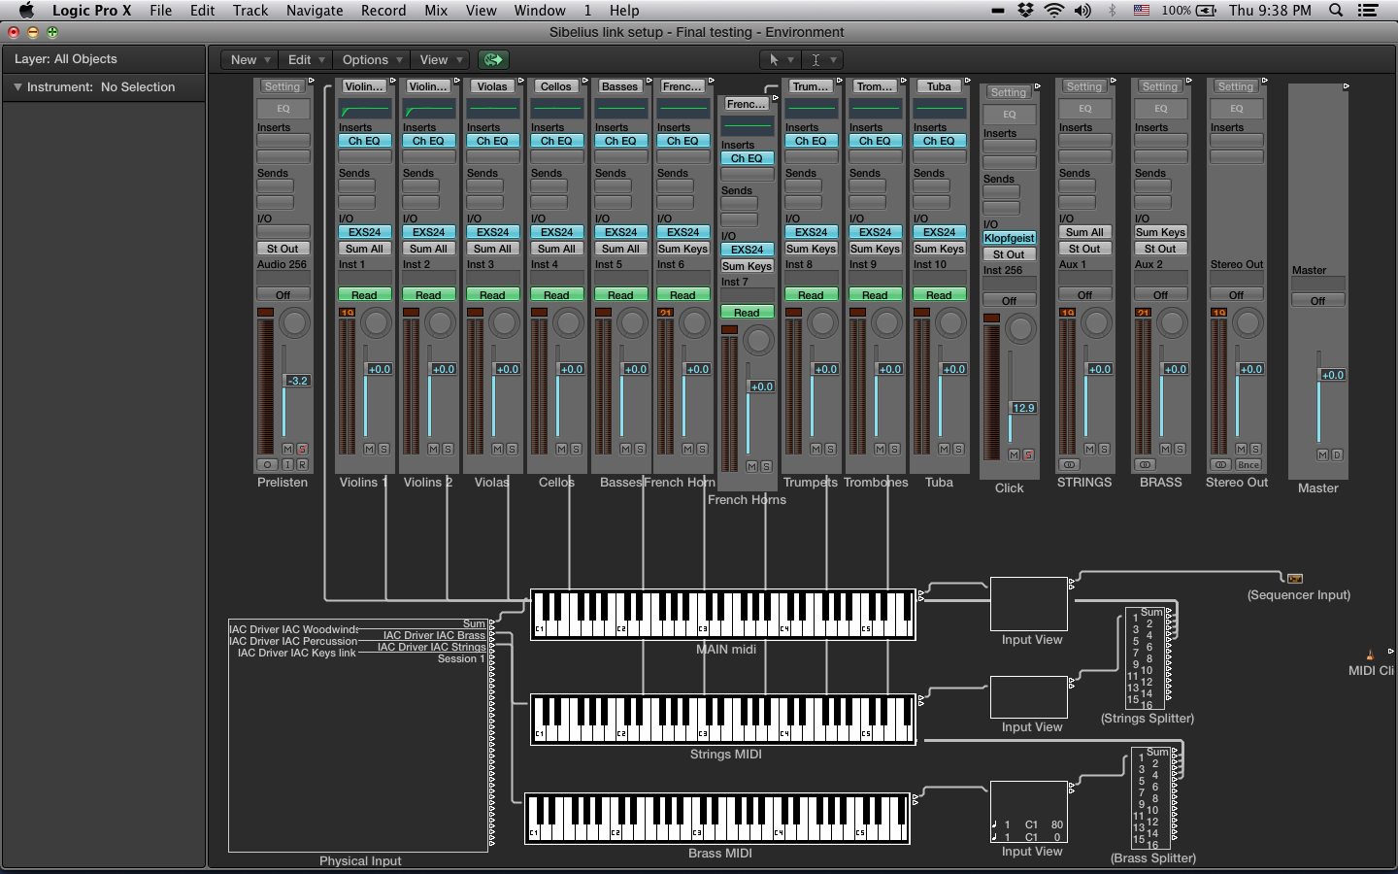The height and width of the screenshot is (874, 1398).
Task: Open the View dropdown in Environment toolbar
Action: (440, 59)
